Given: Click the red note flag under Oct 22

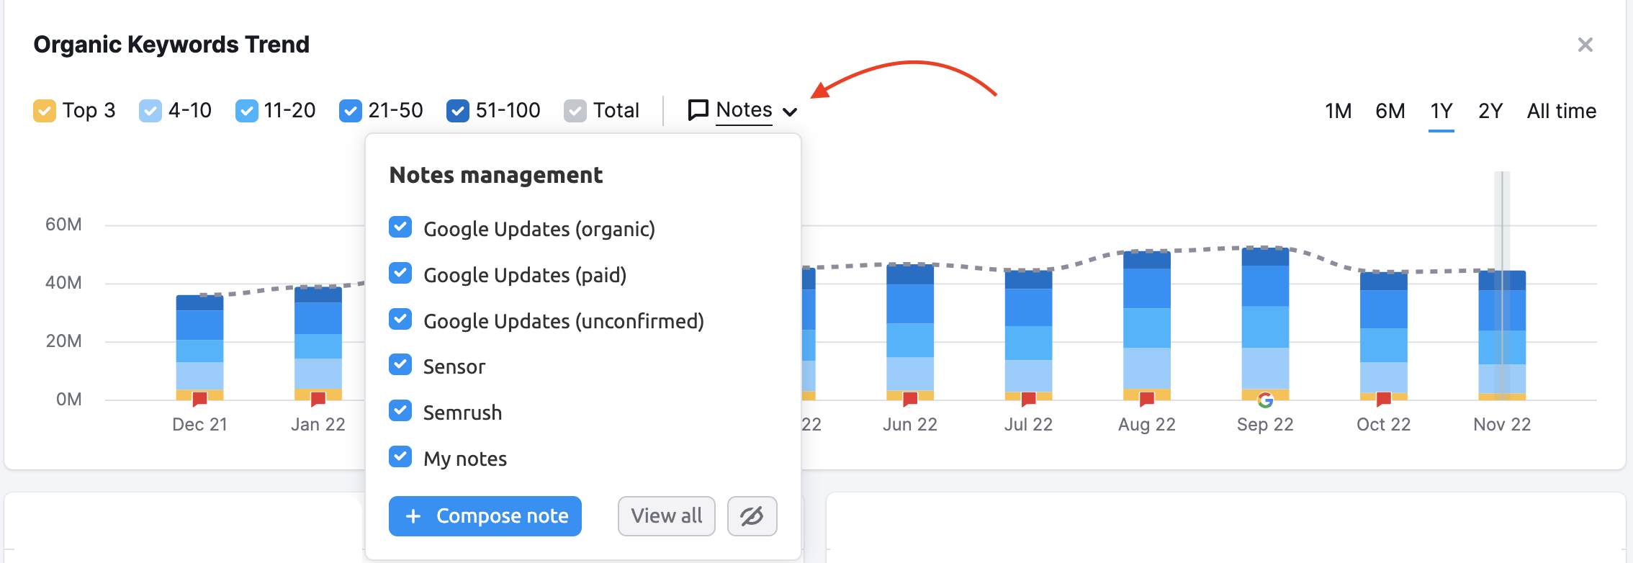Looking at the screenshot, I should 1383,398.
